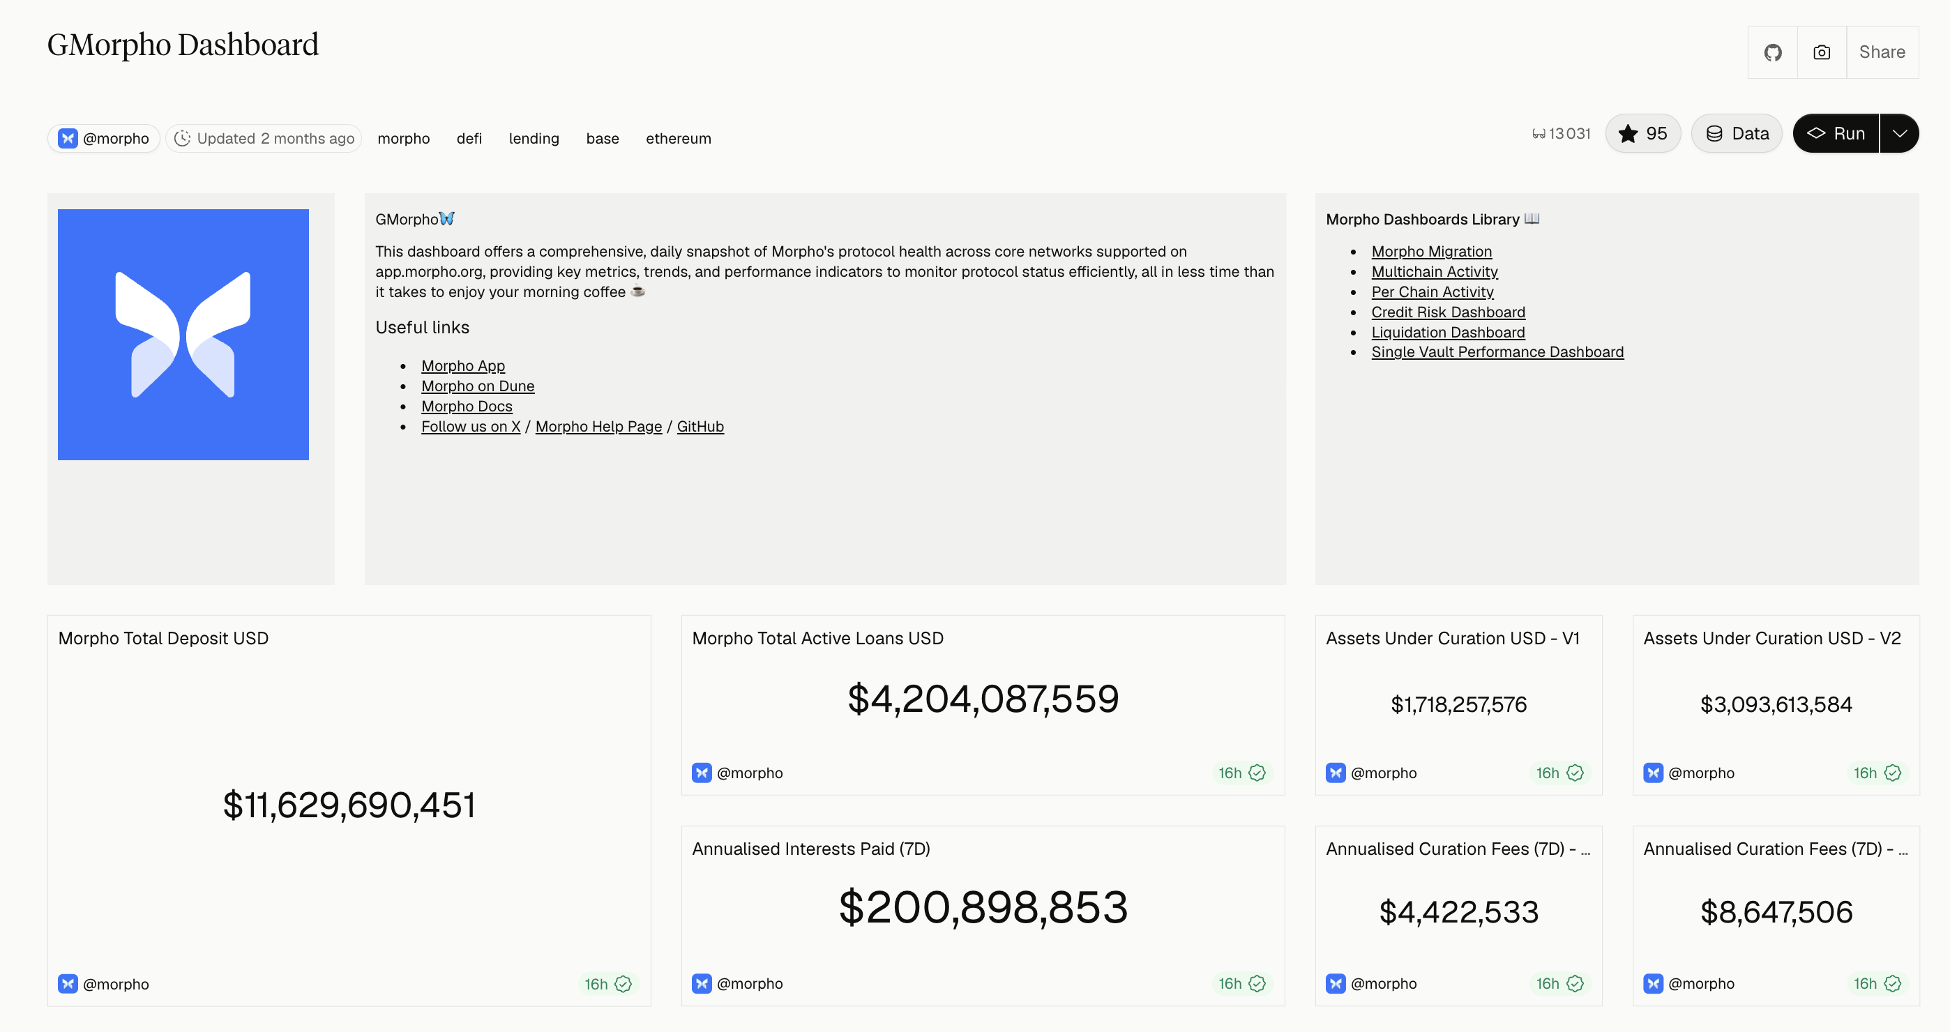The height and width of the screenshot is (1032, 1950).
Task: Open the Morpho Docs link
Action: tap(467, 407)
